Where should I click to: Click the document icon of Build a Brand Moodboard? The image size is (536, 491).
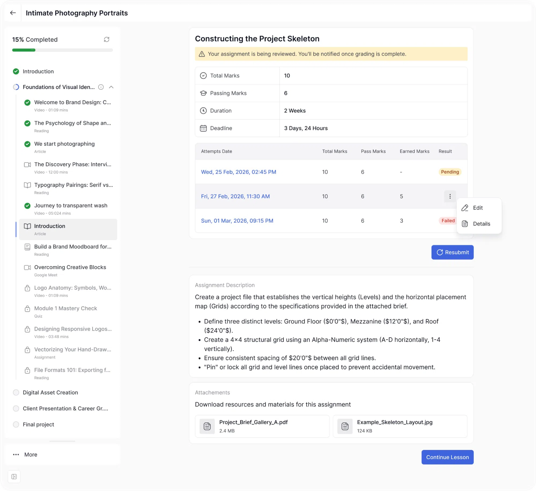(x=27, y=247)
